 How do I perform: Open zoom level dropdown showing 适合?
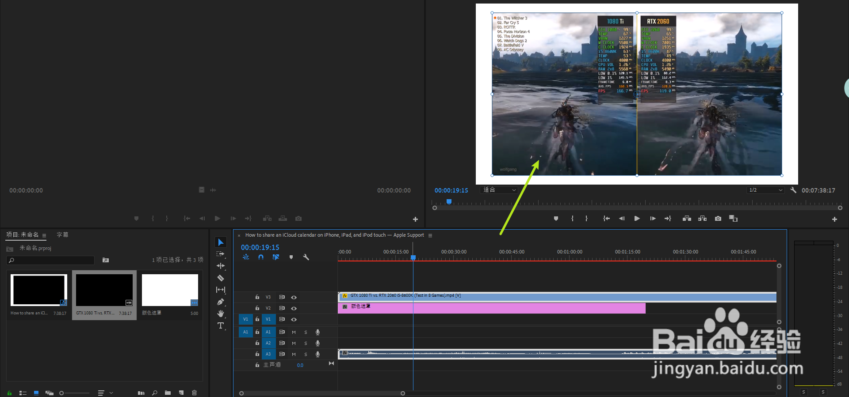(x=499, y=190)
